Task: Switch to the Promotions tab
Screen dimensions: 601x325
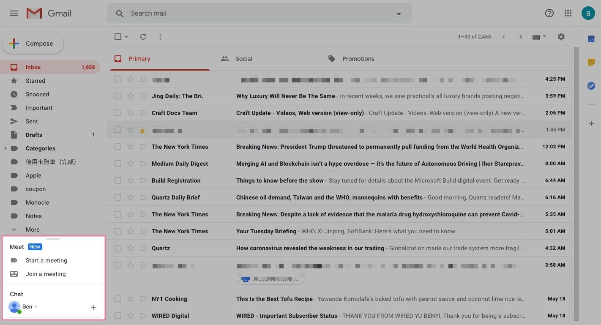Action: click(x=358, y=59)
